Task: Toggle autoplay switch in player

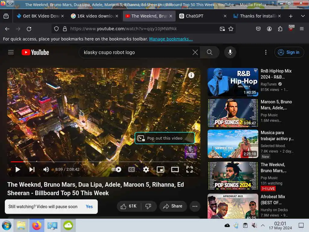Action: point(116,169)
